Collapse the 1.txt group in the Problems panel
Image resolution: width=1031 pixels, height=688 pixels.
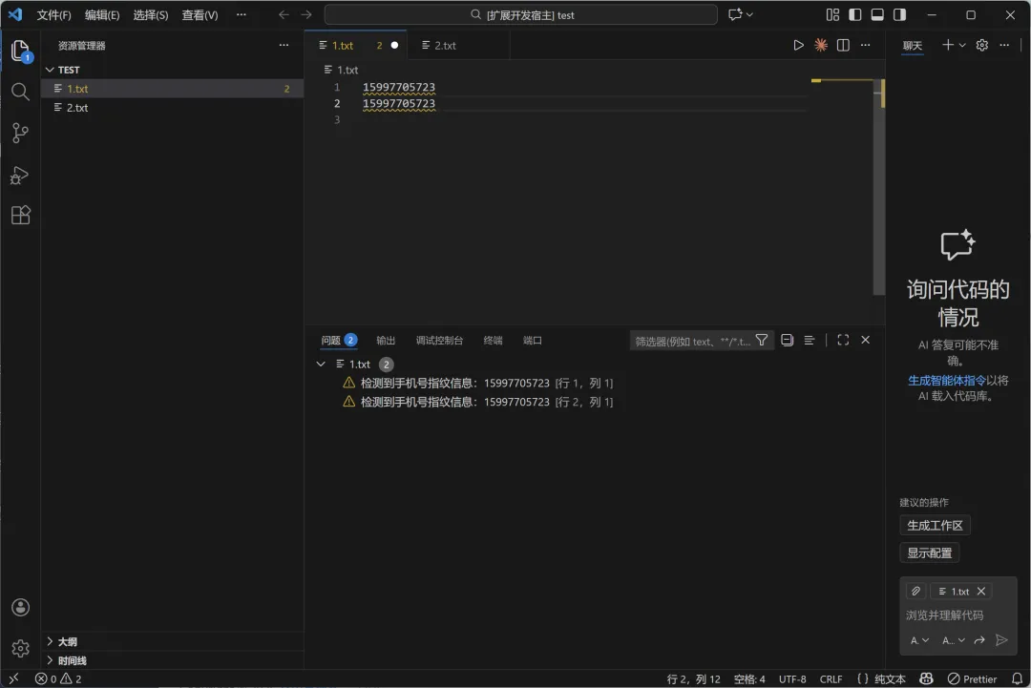322,364
